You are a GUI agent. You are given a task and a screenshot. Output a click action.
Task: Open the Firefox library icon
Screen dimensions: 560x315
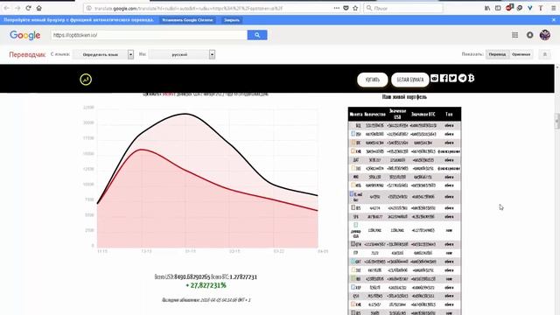[x=487, y=8]
